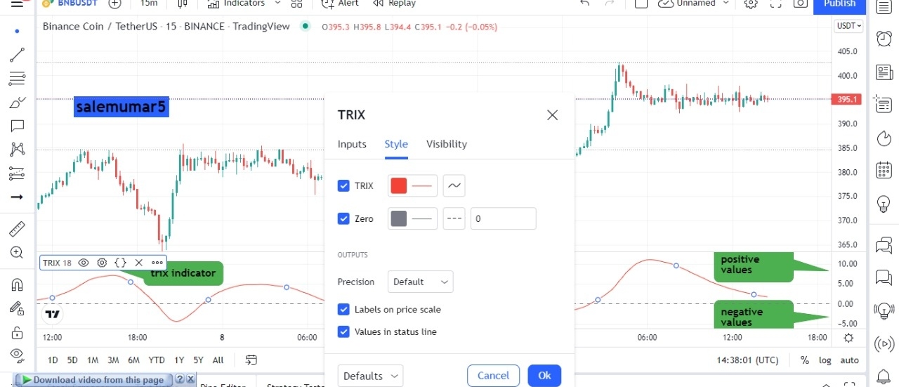Image resolution: width=899 pixels, height=387 pixels.
Task: Switch to the Inputs tab
Action: pyautogui.click(x=352, y=144)
